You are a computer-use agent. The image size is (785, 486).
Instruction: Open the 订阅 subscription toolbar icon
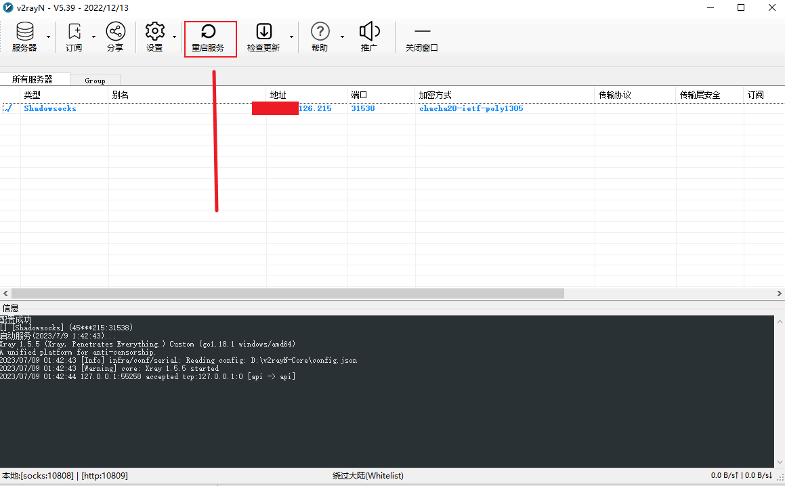[x=74, y=37]
